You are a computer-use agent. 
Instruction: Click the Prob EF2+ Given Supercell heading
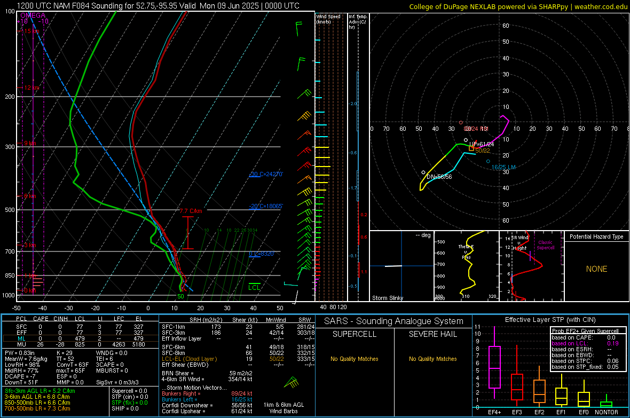click(x=585, y=331)
